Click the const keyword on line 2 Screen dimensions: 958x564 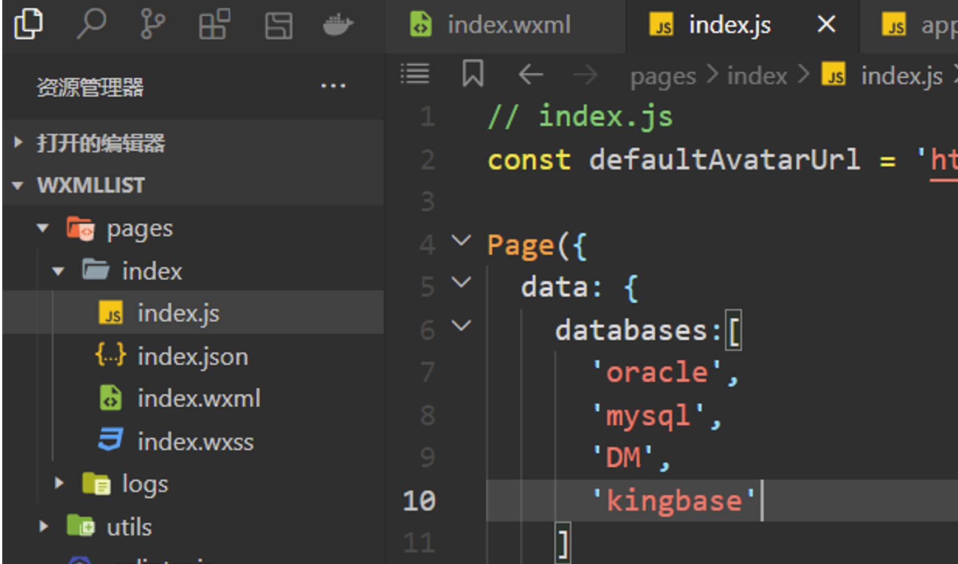529,160
